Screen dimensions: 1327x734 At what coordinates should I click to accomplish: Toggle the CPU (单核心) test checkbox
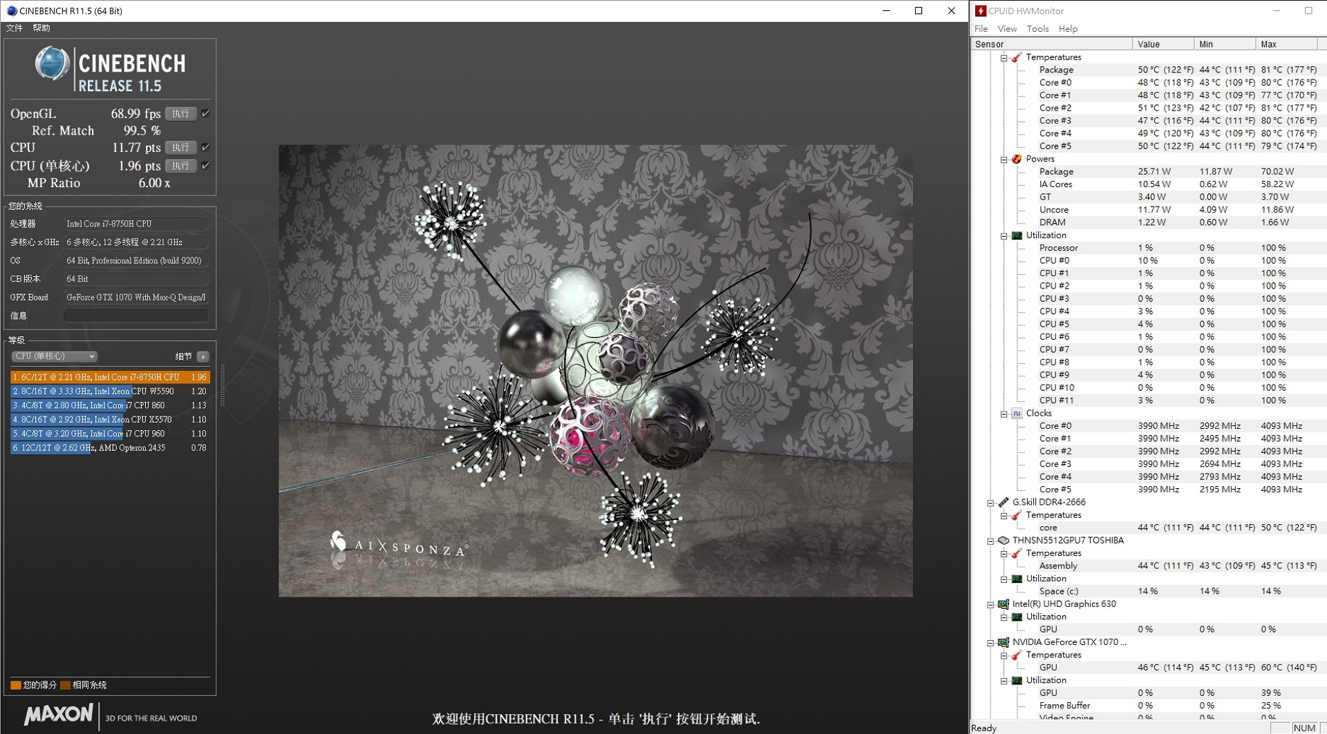(205, 166)
